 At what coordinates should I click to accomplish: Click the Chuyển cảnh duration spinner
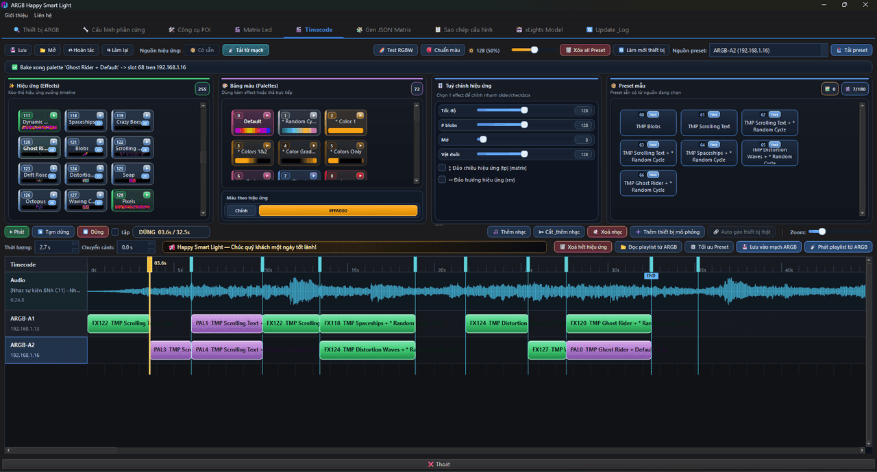[137, 247]
